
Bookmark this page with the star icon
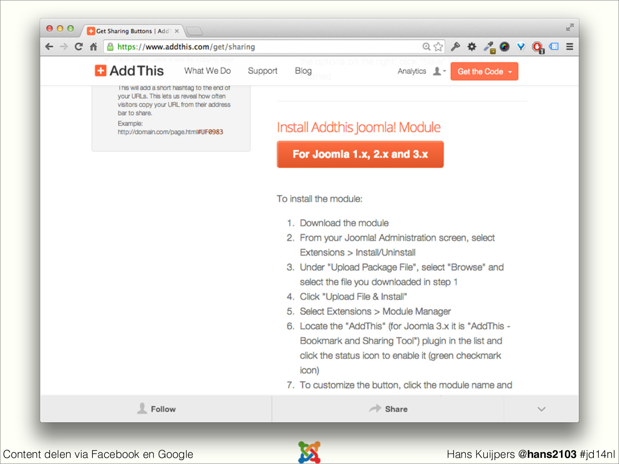438,47
